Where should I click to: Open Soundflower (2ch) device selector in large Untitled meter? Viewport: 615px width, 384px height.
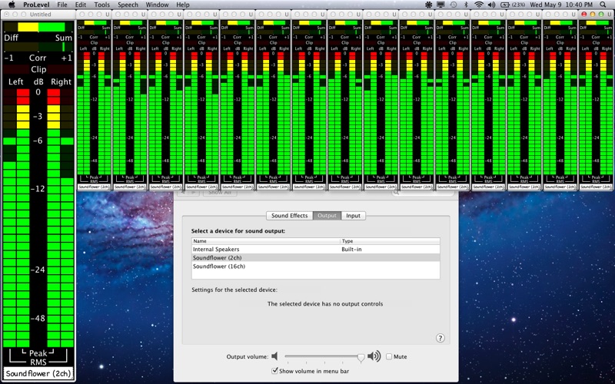(38, 373)
